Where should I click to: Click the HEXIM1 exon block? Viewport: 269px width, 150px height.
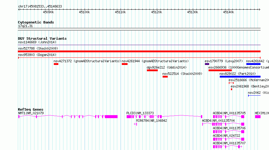point(258,117)
